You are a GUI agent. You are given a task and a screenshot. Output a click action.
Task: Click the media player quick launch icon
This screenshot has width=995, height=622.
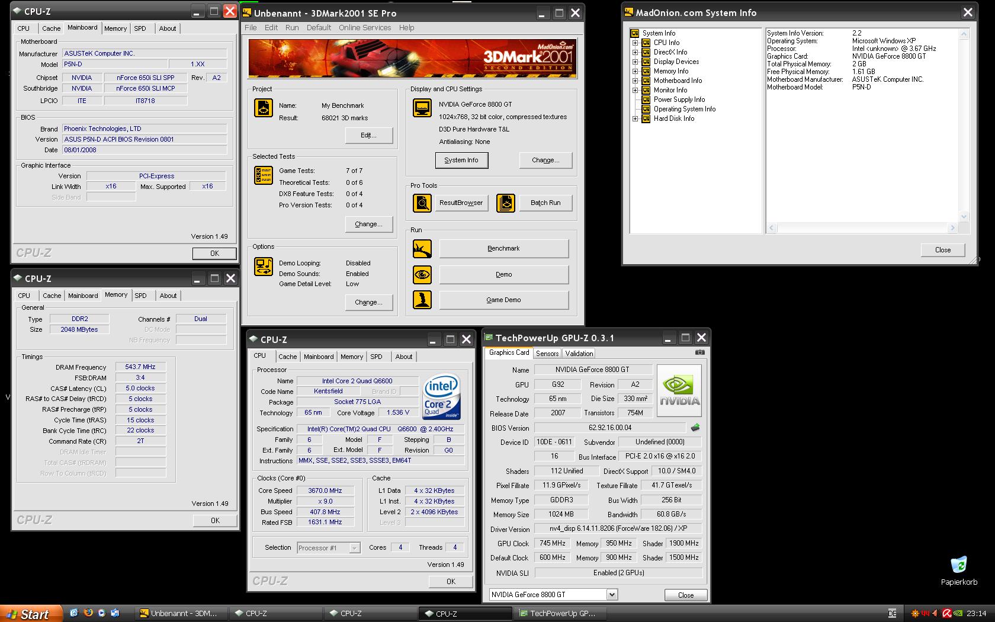point(102,613)
